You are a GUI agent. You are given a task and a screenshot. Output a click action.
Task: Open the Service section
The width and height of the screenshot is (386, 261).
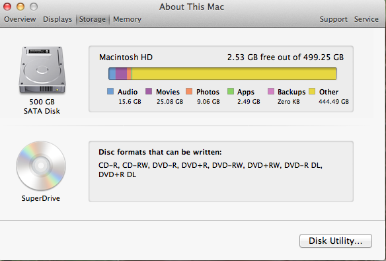[366, 19]
